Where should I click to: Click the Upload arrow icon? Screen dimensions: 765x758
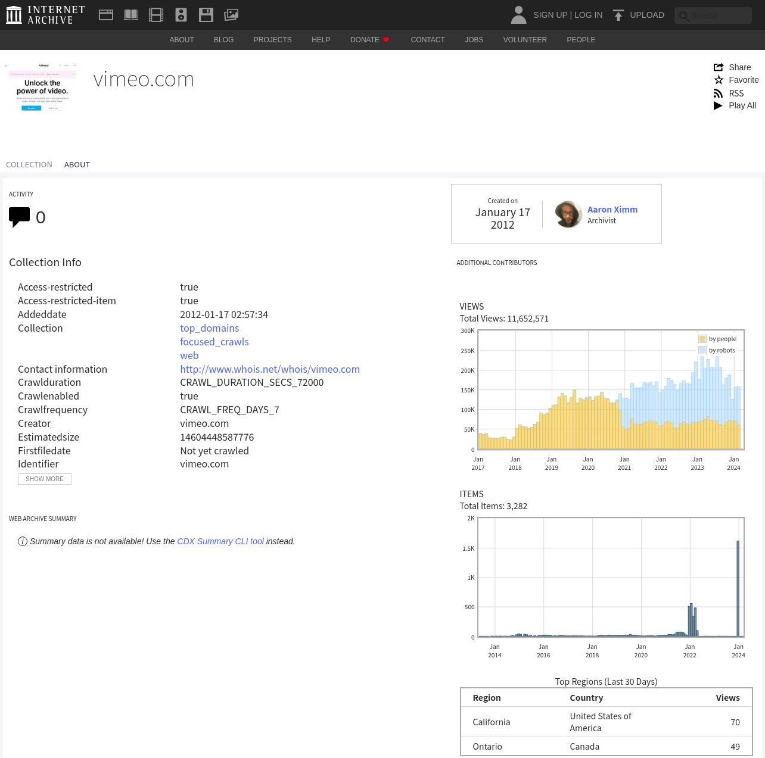pyautogui.click(x=618, y=15)
